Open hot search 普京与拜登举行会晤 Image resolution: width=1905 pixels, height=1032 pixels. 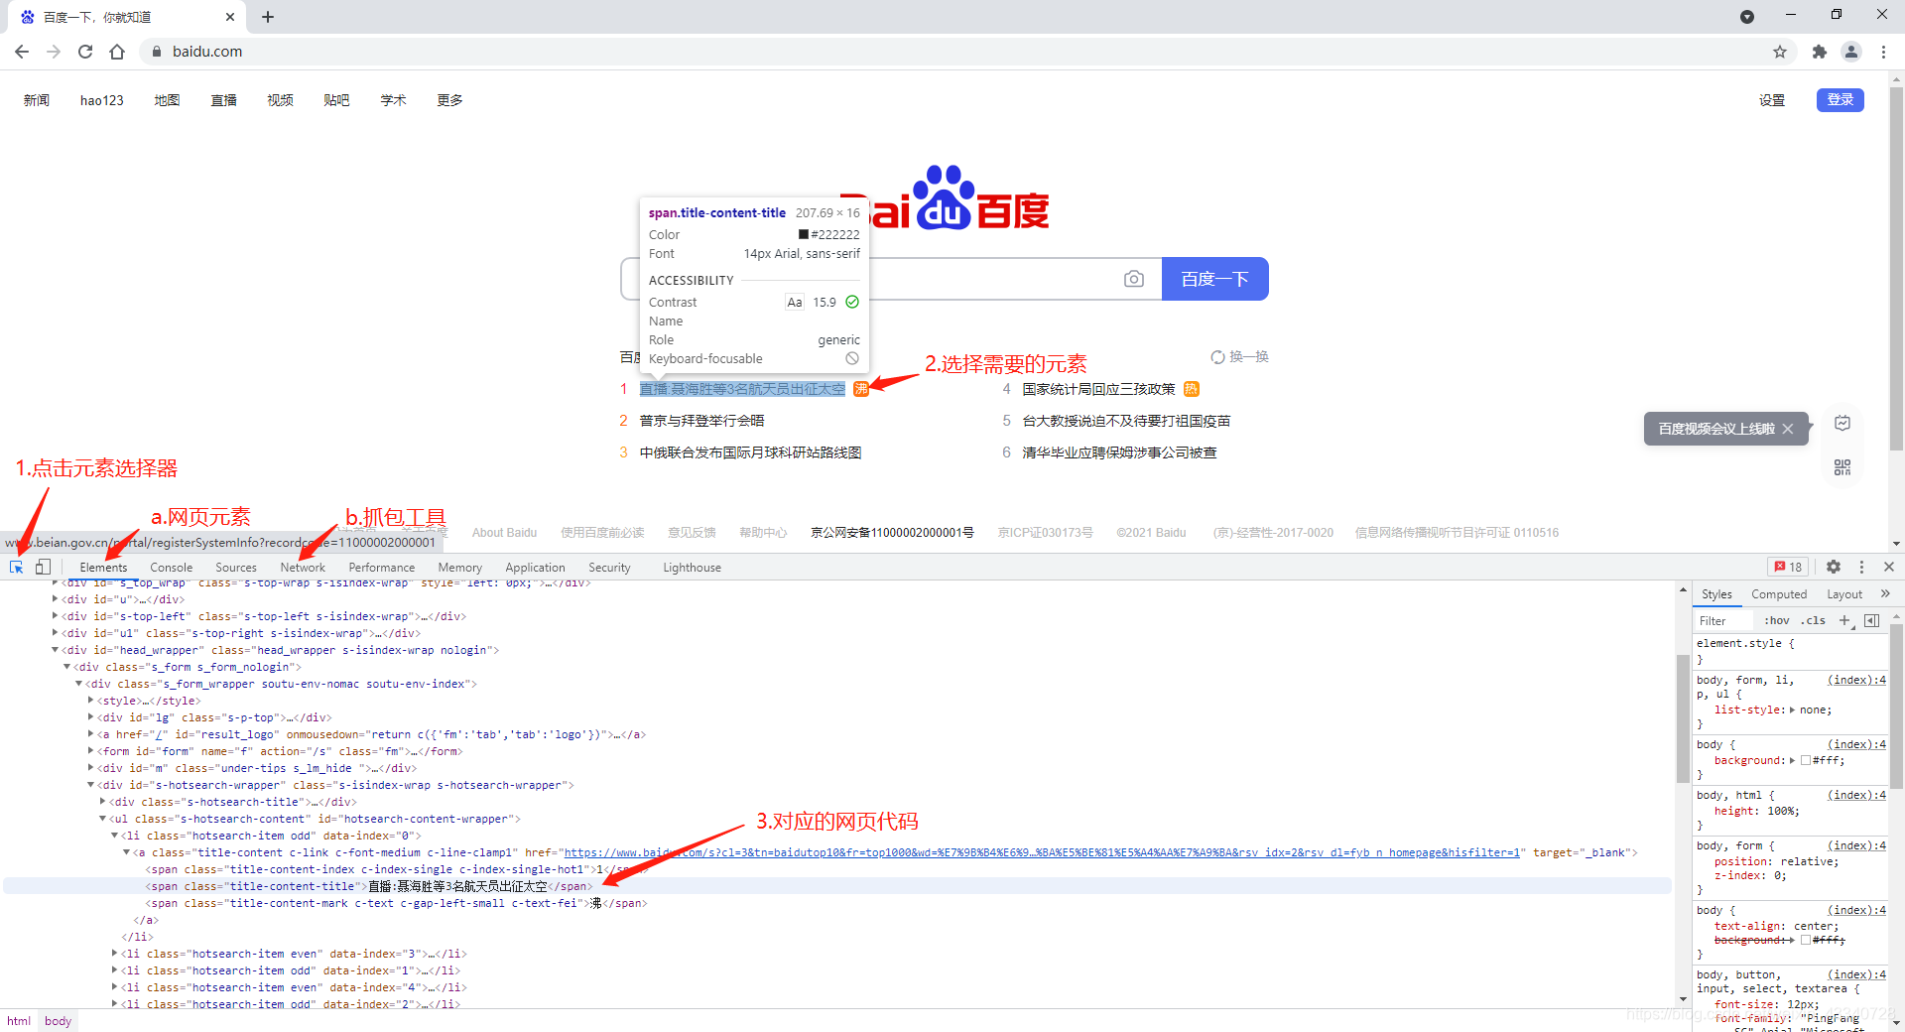[701, 421]
